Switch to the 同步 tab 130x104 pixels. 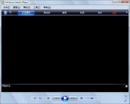100,13
